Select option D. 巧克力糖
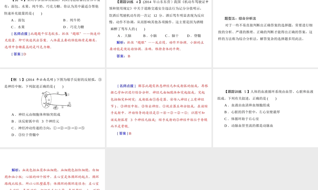318x190 pixels. [74, 27]
